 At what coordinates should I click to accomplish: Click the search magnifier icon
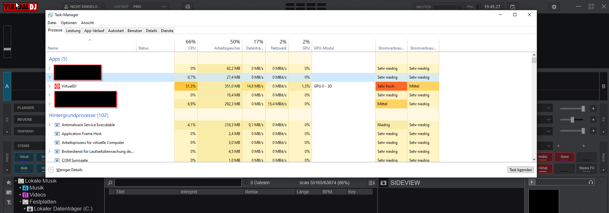click(110, 183)
